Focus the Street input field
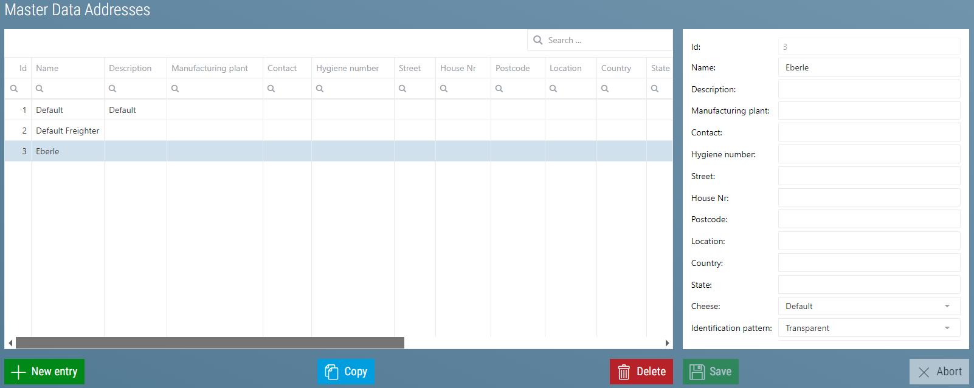This screenshot has width=974, height=388. 869,176
